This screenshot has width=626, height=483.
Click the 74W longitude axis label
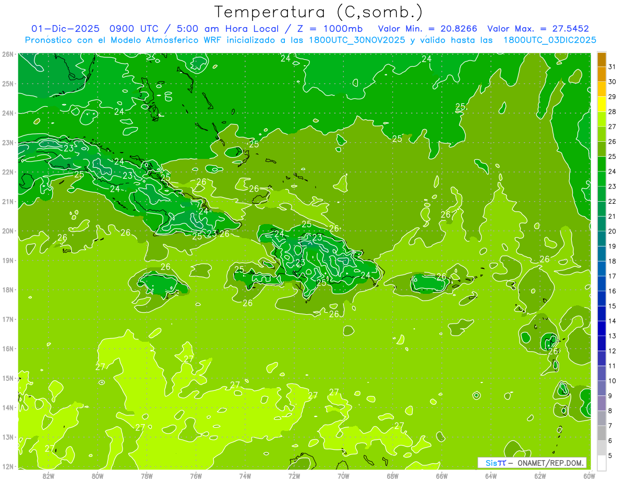coord(245,476)
